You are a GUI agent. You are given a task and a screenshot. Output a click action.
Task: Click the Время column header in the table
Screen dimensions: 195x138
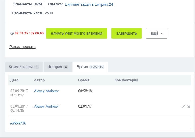(x=84, y=80)
